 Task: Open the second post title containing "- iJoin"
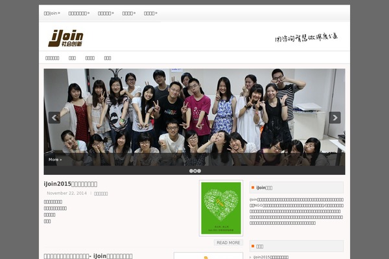[x=88, y=256]
